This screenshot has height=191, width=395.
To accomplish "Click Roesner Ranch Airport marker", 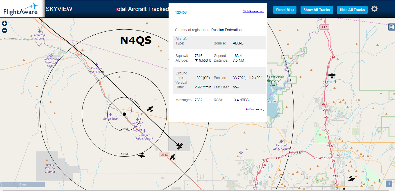I will coord(137,119).
